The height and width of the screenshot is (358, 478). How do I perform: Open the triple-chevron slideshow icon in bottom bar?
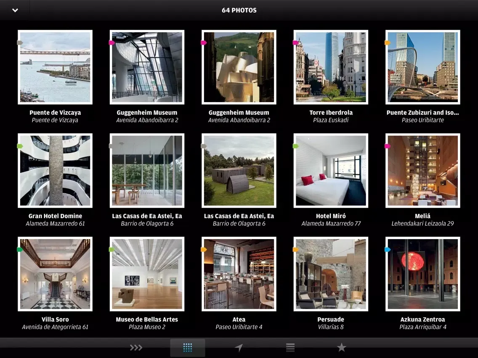(136, 347)
